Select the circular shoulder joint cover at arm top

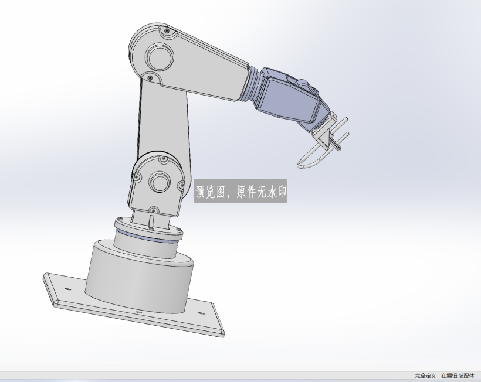pyautogui.click(x=160, y=57)
